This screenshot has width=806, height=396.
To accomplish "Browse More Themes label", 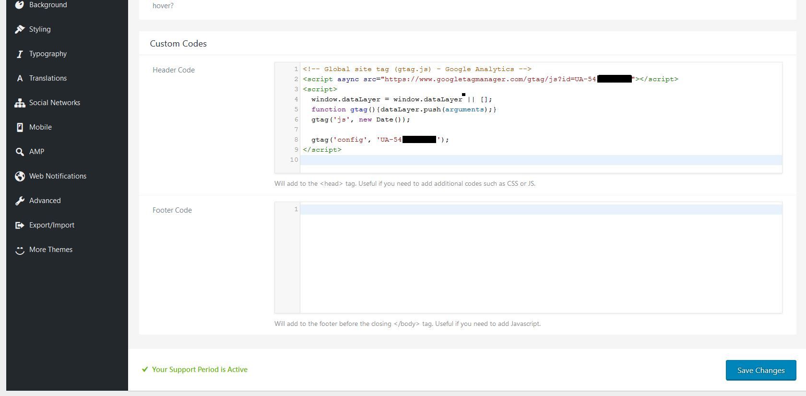I will point(51,250).
